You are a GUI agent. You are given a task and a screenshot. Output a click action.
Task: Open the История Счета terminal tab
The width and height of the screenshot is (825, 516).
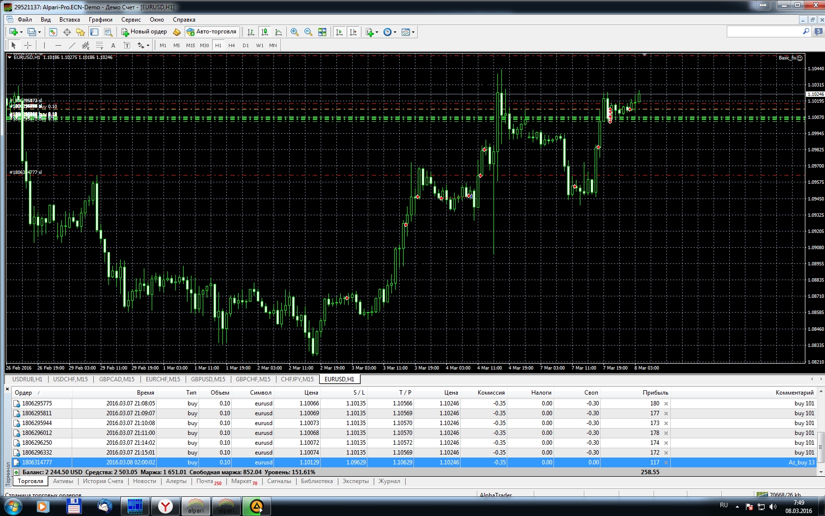point(103,481)
